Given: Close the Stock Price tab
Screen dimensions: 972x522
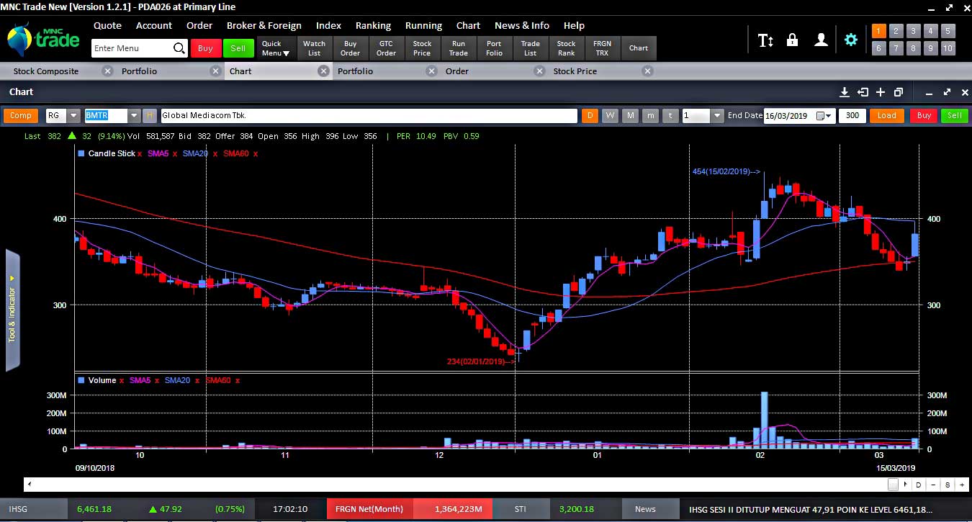Looking at the screenshot, I should tap(647, 71).
